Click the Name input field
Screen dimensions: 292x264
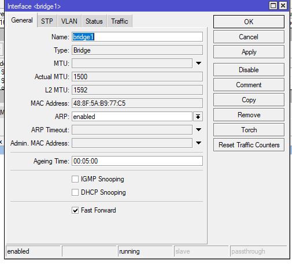(x=137, y=37)
